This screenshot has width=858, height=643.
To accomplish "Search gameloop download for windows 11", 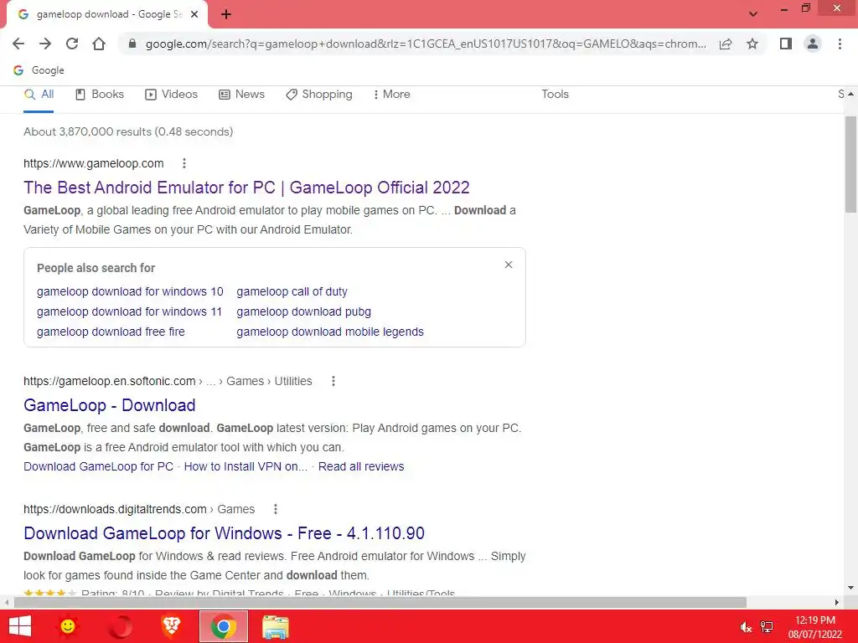I will click(129, 311).
